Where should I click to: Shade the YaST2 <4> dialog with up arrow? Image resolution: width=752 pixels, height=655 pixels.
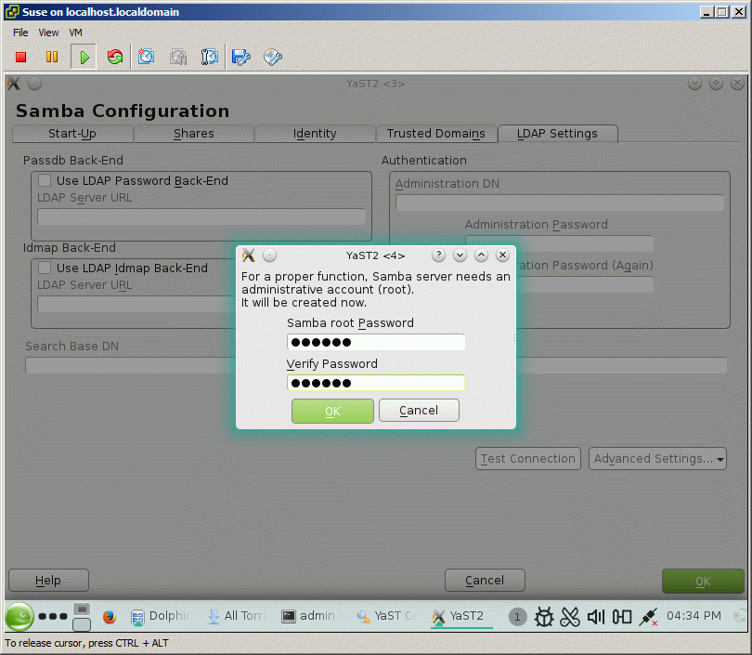(x=481, y=255)
